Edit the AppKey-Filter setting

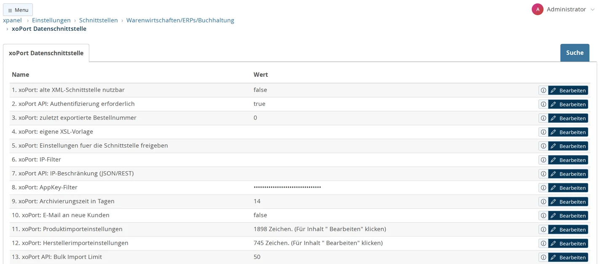[x=568, y=188]
